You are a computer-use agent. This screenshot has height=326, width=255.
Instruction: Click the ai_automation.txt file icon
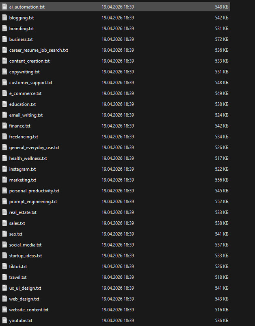4,7
